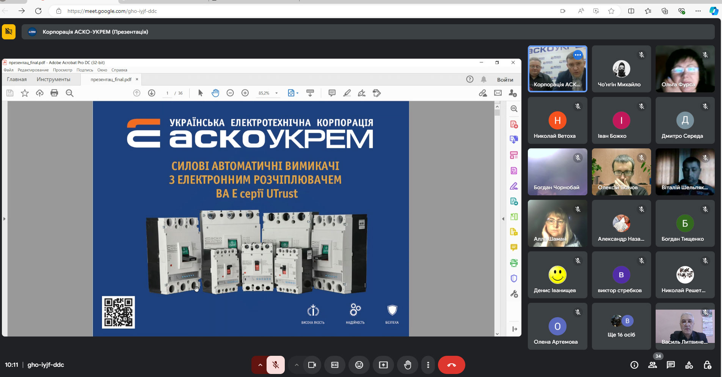
Task: Collapse the right tools pane in Acrobat
Action: point(503,219)
